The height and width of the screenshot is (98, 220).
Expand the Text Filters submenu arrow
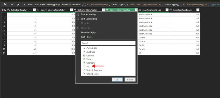(x=135, y=37)
